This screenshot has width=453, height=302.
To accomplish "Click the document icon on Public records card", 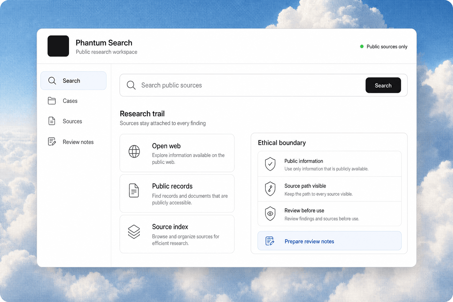I will pyautogui.click(x=134, y=191).
